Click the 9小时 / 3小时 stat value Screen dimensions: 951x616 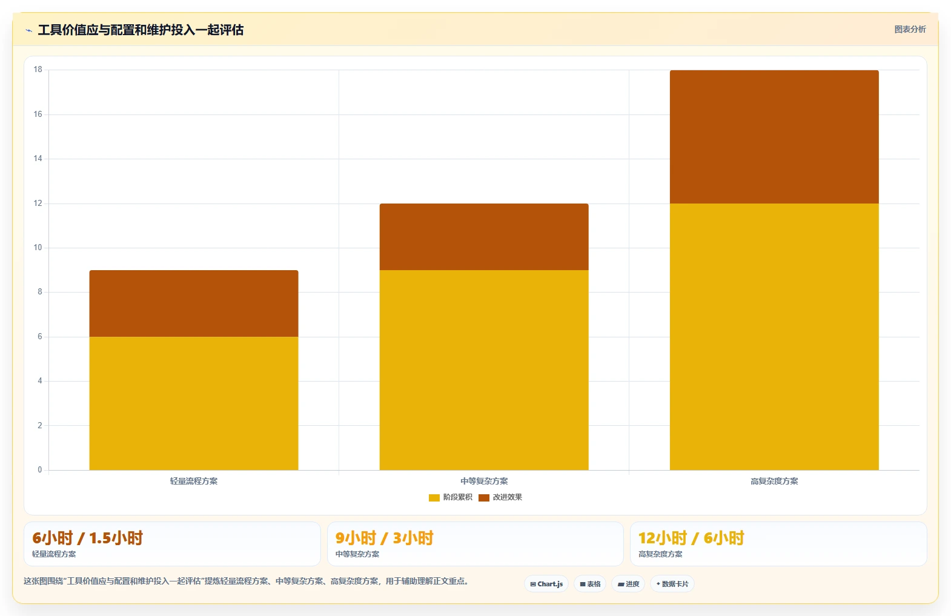click(384, 538)
